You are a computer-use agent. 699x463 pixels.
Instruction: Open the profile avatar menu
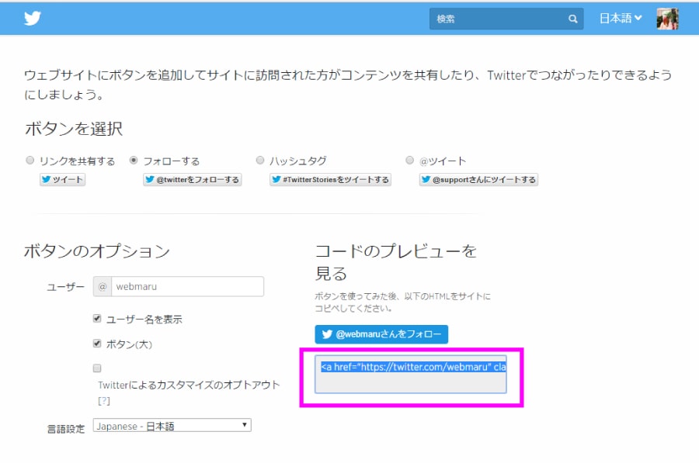(x=667, y=19)
